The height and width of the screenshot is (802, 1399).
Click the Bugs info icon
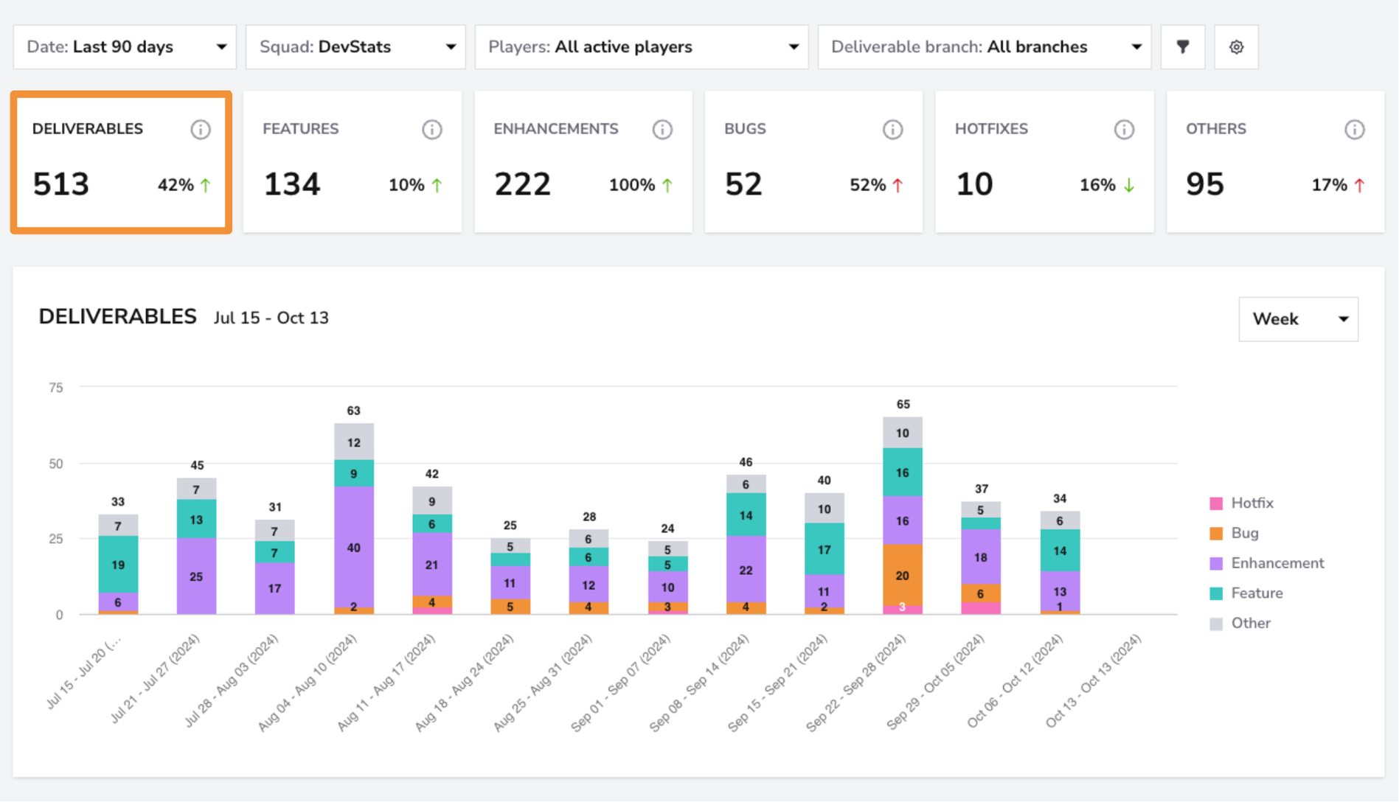[893, 130]
